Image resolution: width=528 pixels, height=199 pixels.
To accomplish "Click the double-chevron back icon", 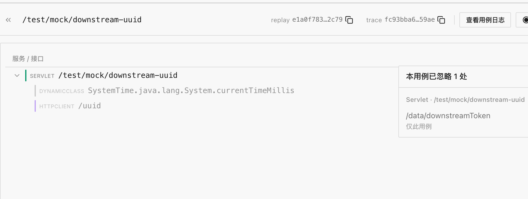I will click(8, 20).
